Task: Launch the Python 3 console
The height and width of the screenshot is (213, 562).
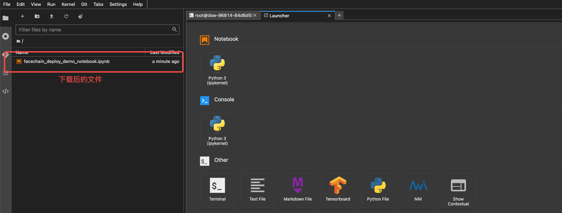Action: click(217, 130)
